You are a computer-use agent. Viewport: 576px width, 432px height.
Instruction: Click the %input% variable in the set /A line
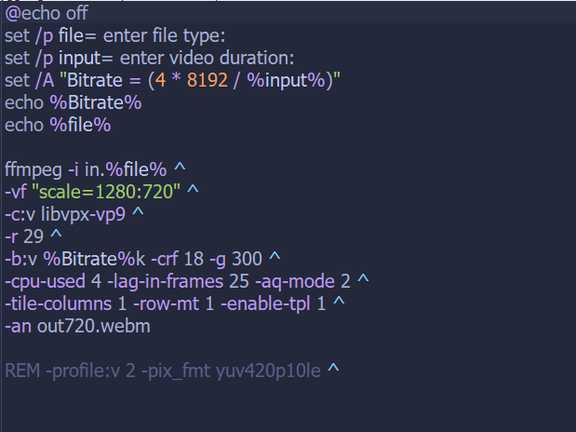coord(287,80)
